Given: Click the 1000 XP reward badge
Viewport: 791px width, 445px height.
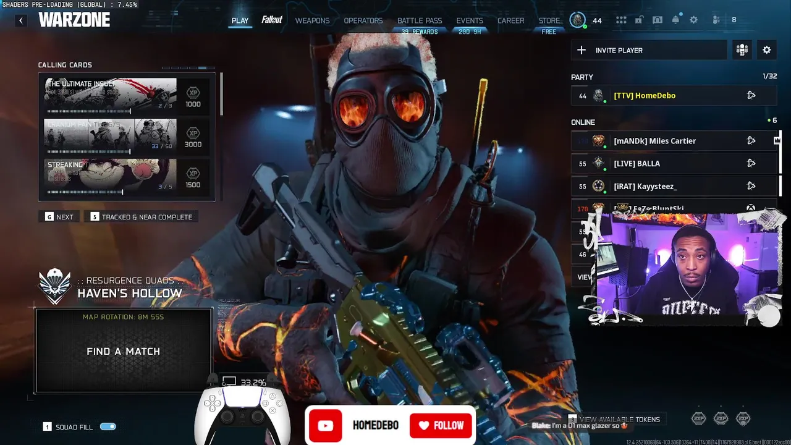Looking at the screenshot, I should 193,97.
